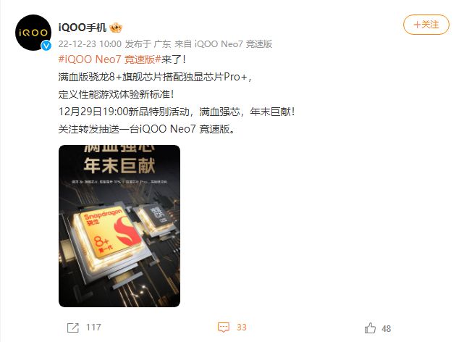This screenshot has height=342, width=464.
Task: Click the blue verified badge on avatar
Action: pyautogui.click(x=46, y=46)
